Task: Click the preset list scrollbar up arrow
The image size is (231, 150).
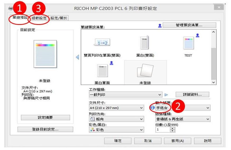Action: click(x=214, y=32)
